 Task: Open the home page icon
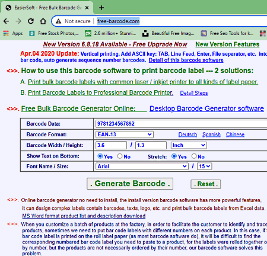click(x=43, y=21)
